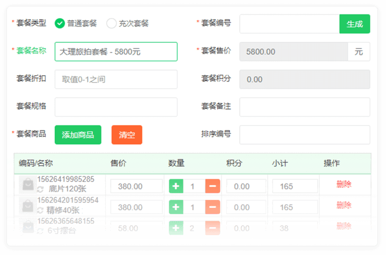Click product code 15626419985285

(66, 179)
